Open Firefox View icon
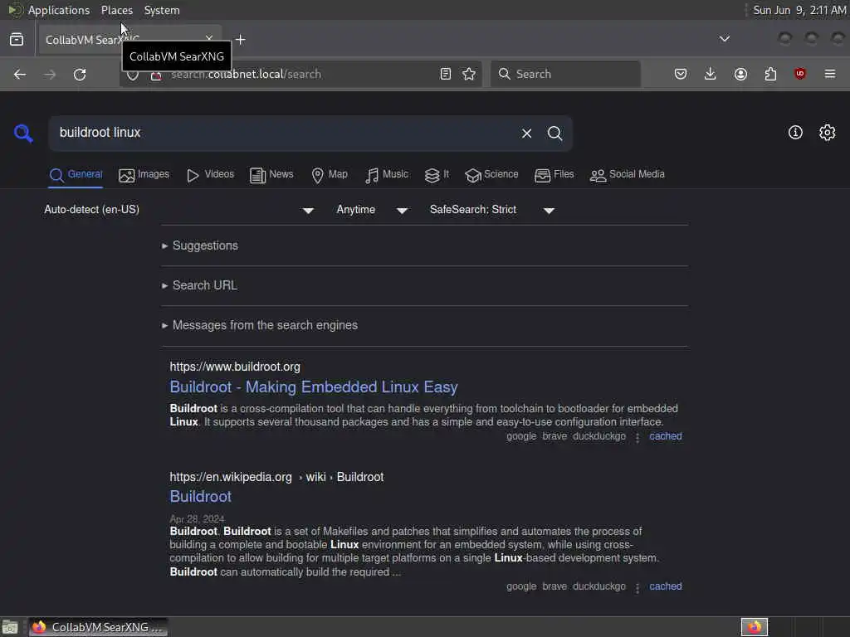This screenshot has height=637, width=850. click(17, 39)
